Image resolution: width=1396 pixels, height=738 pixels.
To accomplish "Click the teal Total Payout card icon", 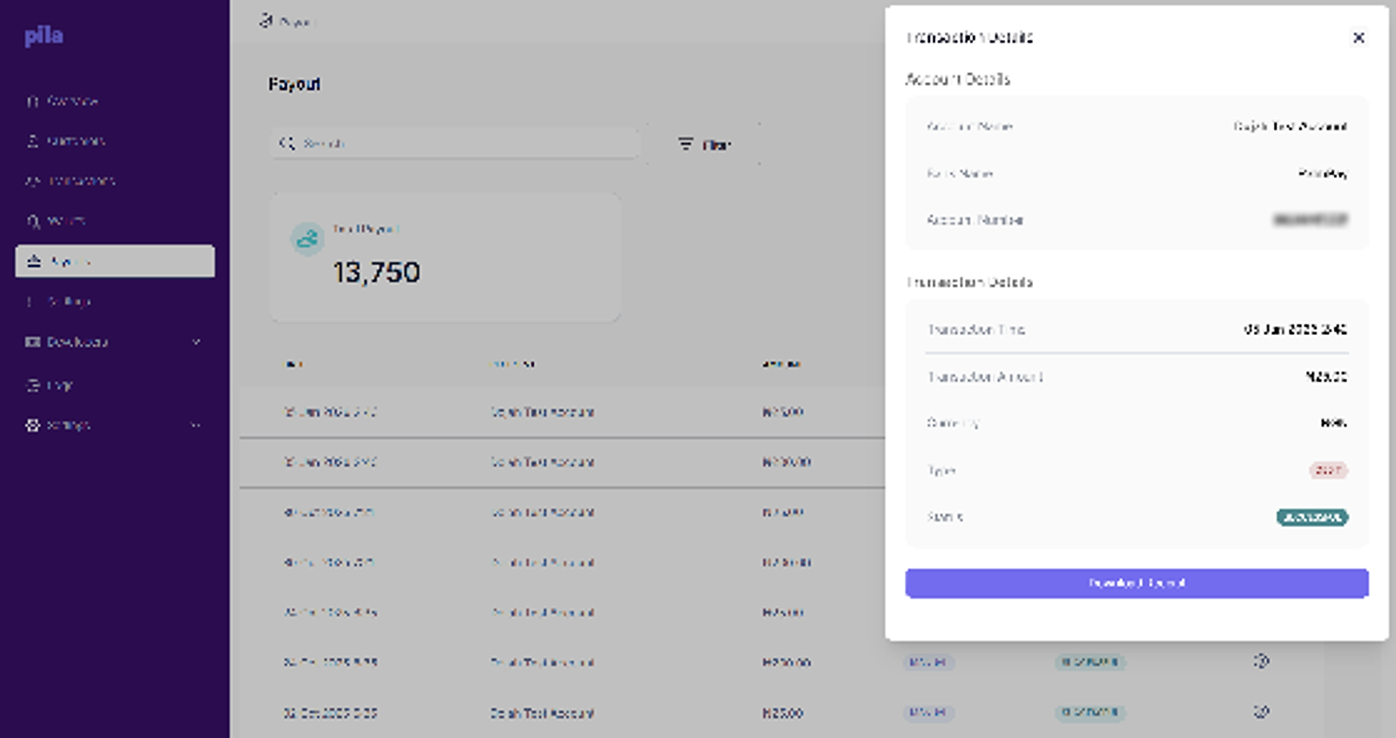I will (x=307, y=238).
